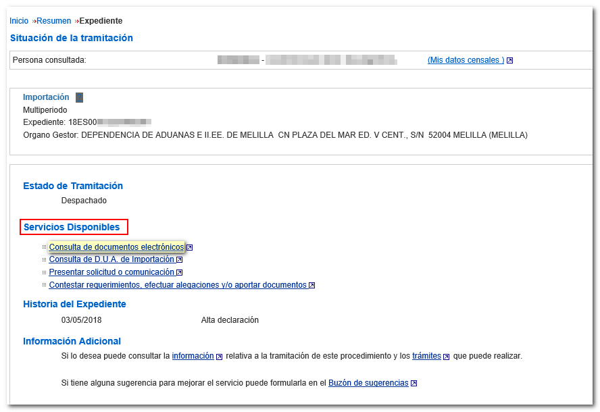Open Consulta de D.U.A. de Importación

tap(111, 259)
